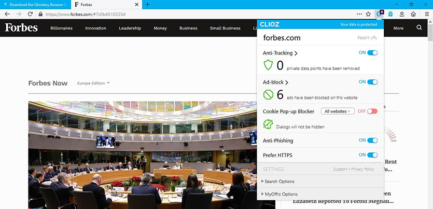Click the padlock site security icon
433x209 pixels.
(x=40, y=14)
